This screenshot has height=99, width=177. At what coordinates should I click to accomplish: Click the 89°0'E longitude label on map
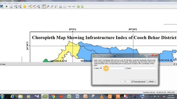coord(72,29)
